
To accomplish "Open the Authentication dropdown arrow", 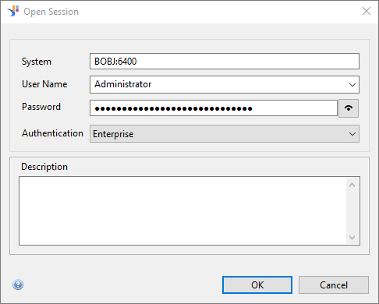I will tap(352, 134).
